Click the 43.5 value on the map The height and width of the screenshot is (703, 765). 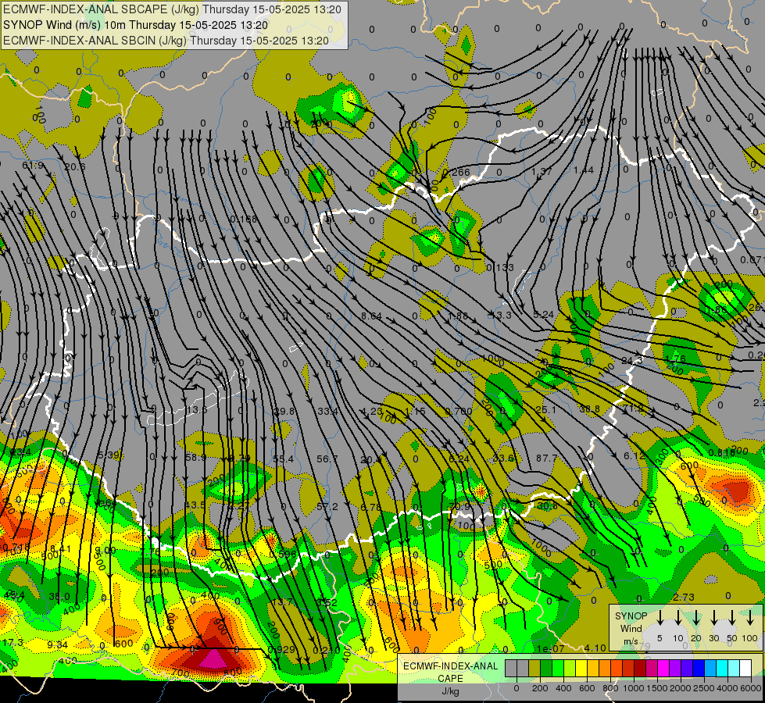coord(195,505)
